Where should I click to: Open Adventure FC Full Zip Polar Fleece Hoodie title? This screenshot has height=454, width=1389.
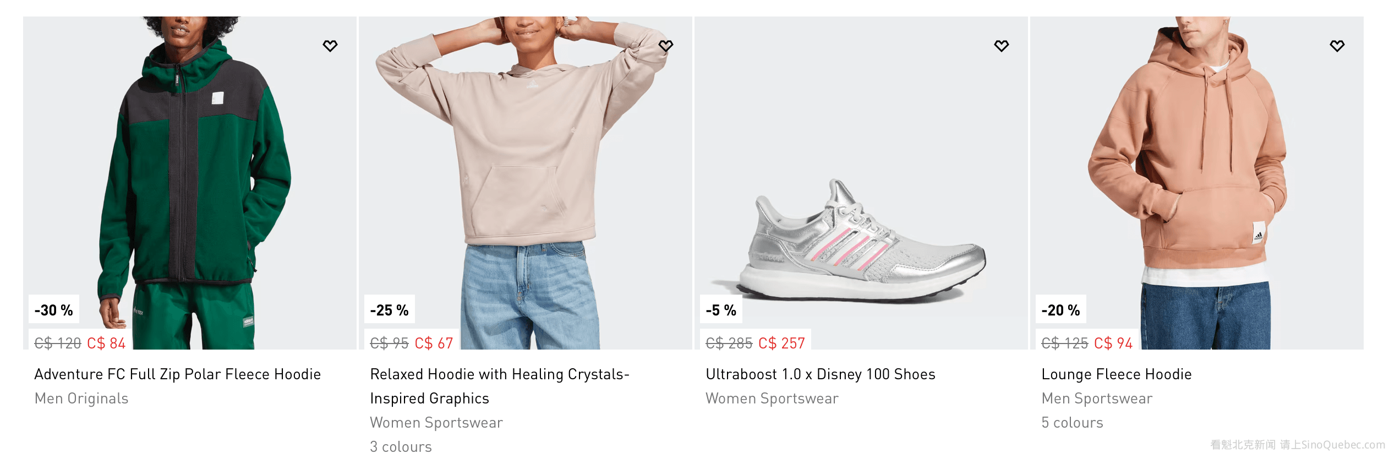(x=177, y=374)
